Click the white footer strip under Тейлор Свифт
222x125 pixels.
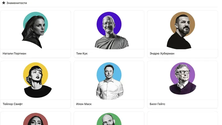click(36, 104)
